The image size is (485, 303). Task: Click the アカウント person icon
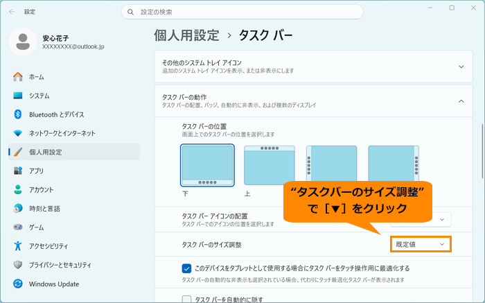coord(18,190)
